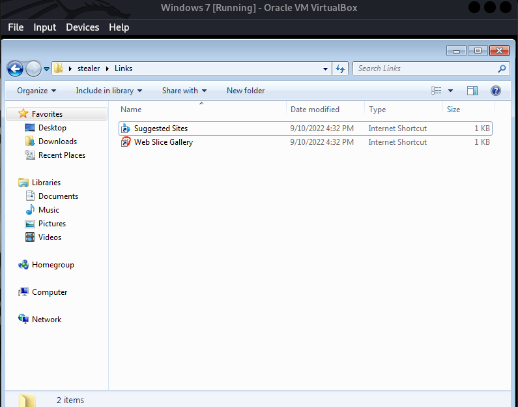
Task: Sort by Name column header
Action: click(201, 110)
